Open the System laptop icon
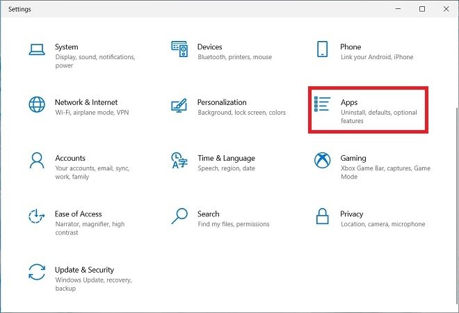459x313 pixels. 37,49
